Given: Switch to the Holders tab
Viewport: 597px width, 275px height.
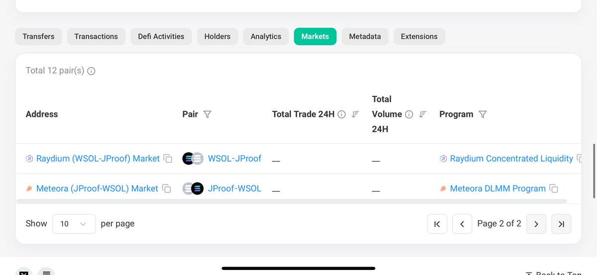Looking at the screenshot, I should tap(217, 36).
